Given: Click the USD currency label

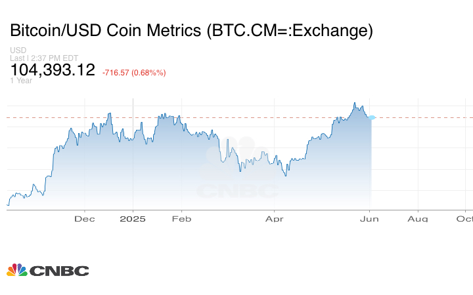Looking at the screenshot, I should [18, 50].
